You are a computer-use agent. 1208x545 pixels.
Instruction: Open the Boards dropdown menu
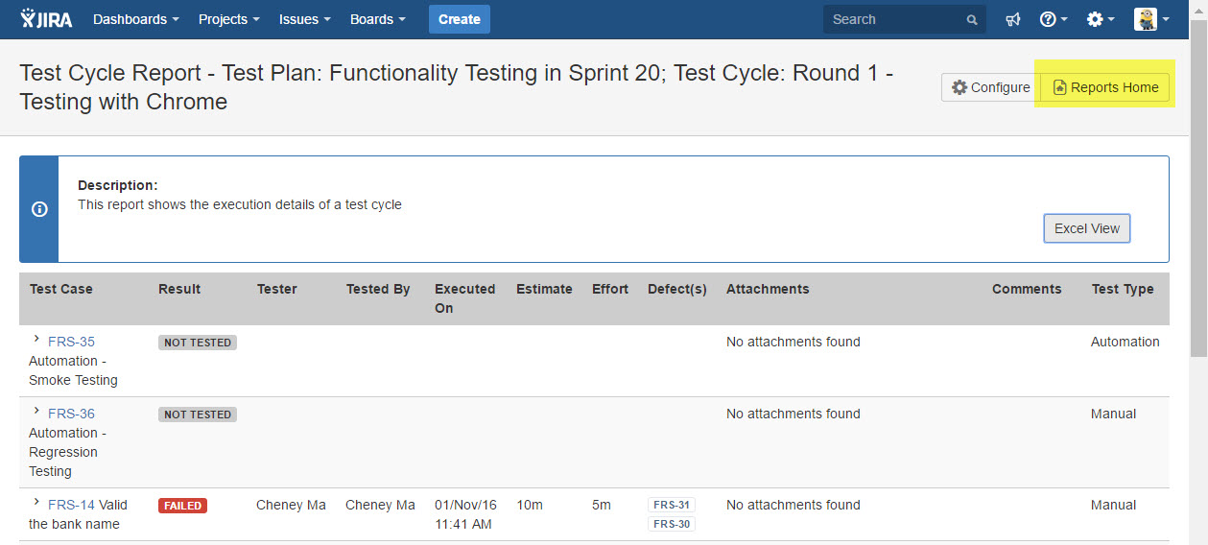[x=377, y=19]
